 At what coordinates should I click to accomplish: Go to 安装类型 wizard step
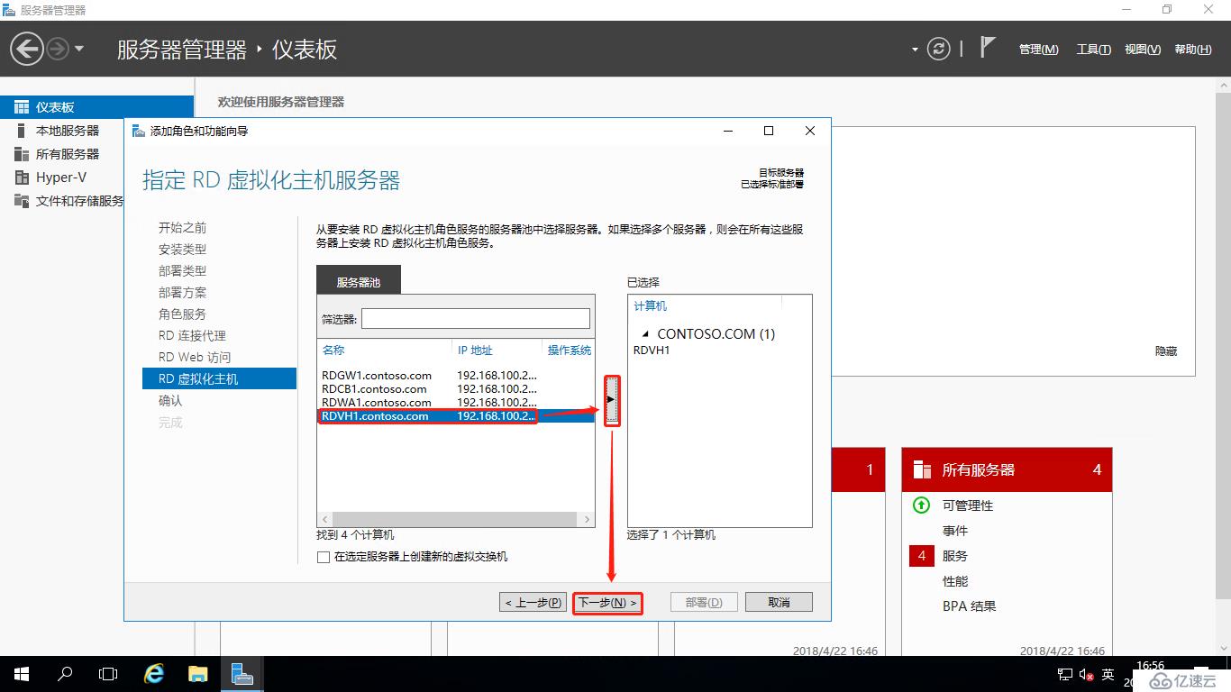(182, 249)
